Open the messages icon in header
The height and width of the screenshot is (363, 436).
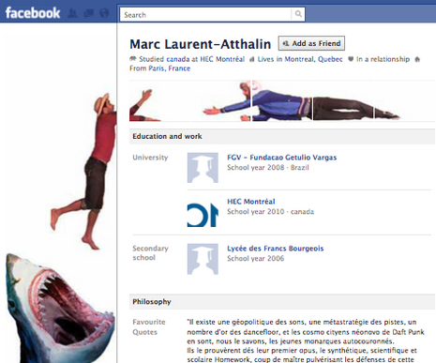(x=89, y=13)
